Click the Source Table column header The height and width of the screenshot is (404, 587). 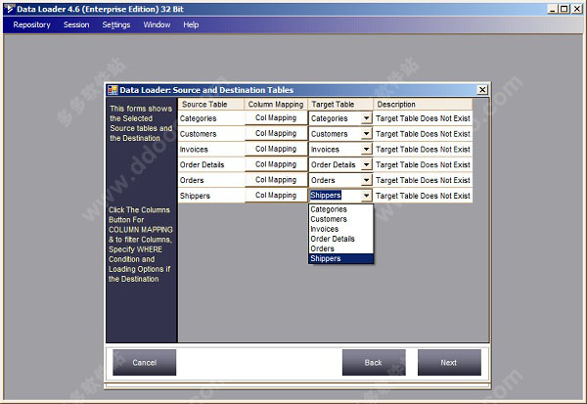coord(211,105)
